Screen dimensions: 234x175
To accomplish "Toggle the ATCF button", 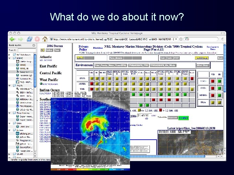I will 176,58.
